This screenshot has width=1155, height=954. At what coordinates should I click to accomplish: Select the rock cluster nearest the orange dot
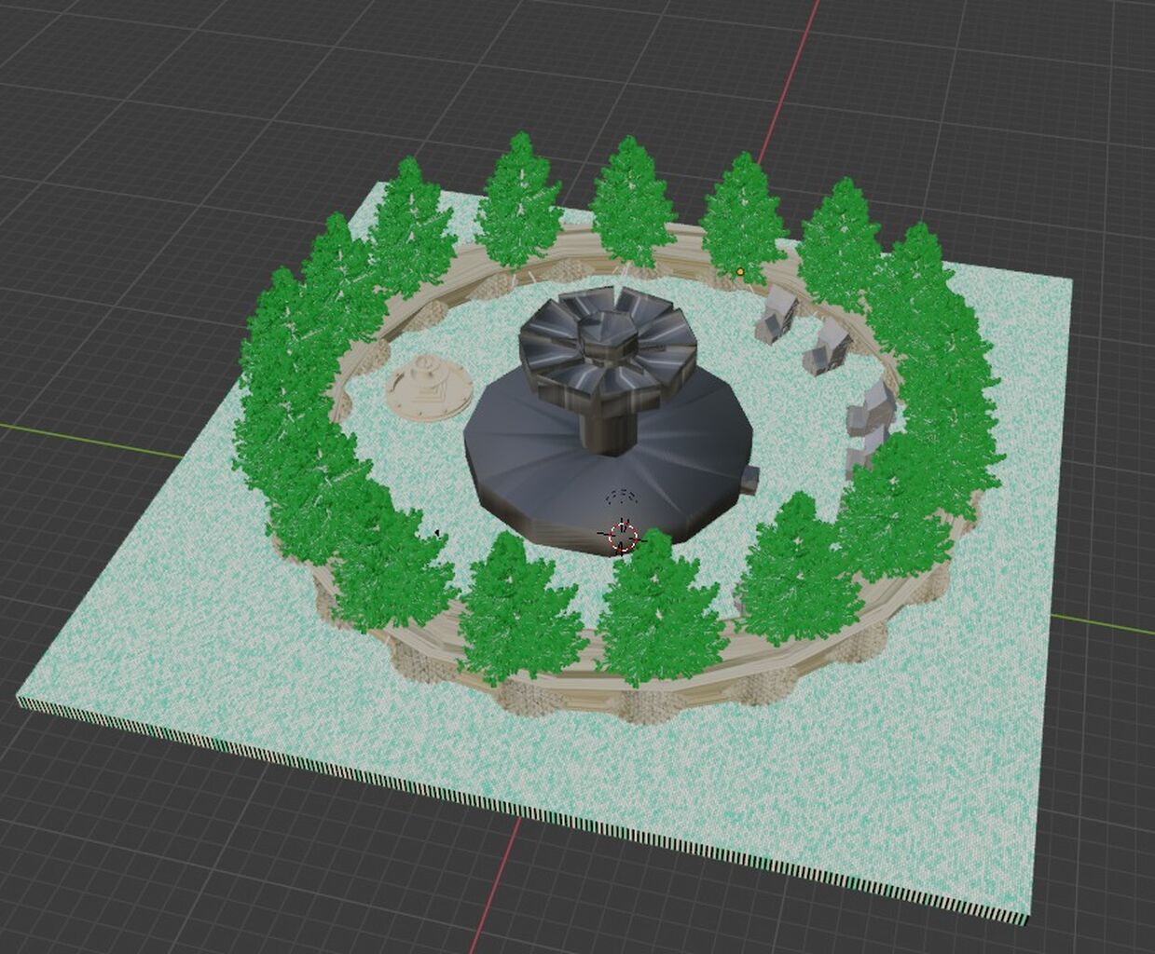[776, 315]
